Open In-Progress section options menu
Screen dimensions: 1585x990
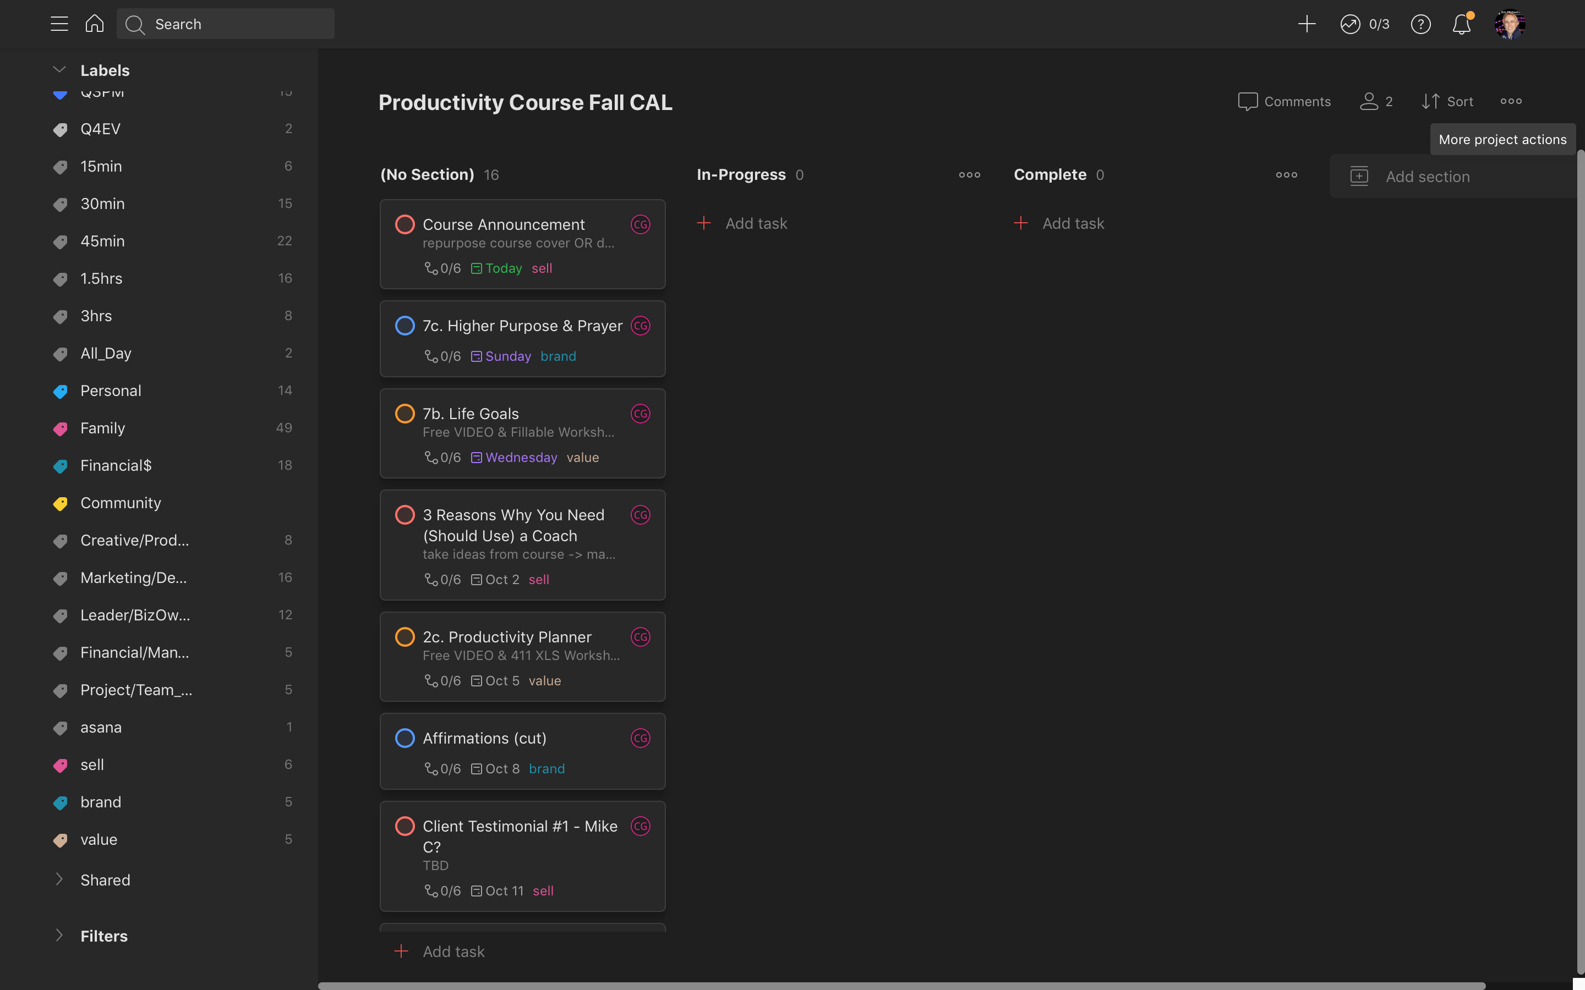pyautogui.click(x=969, y=175)
